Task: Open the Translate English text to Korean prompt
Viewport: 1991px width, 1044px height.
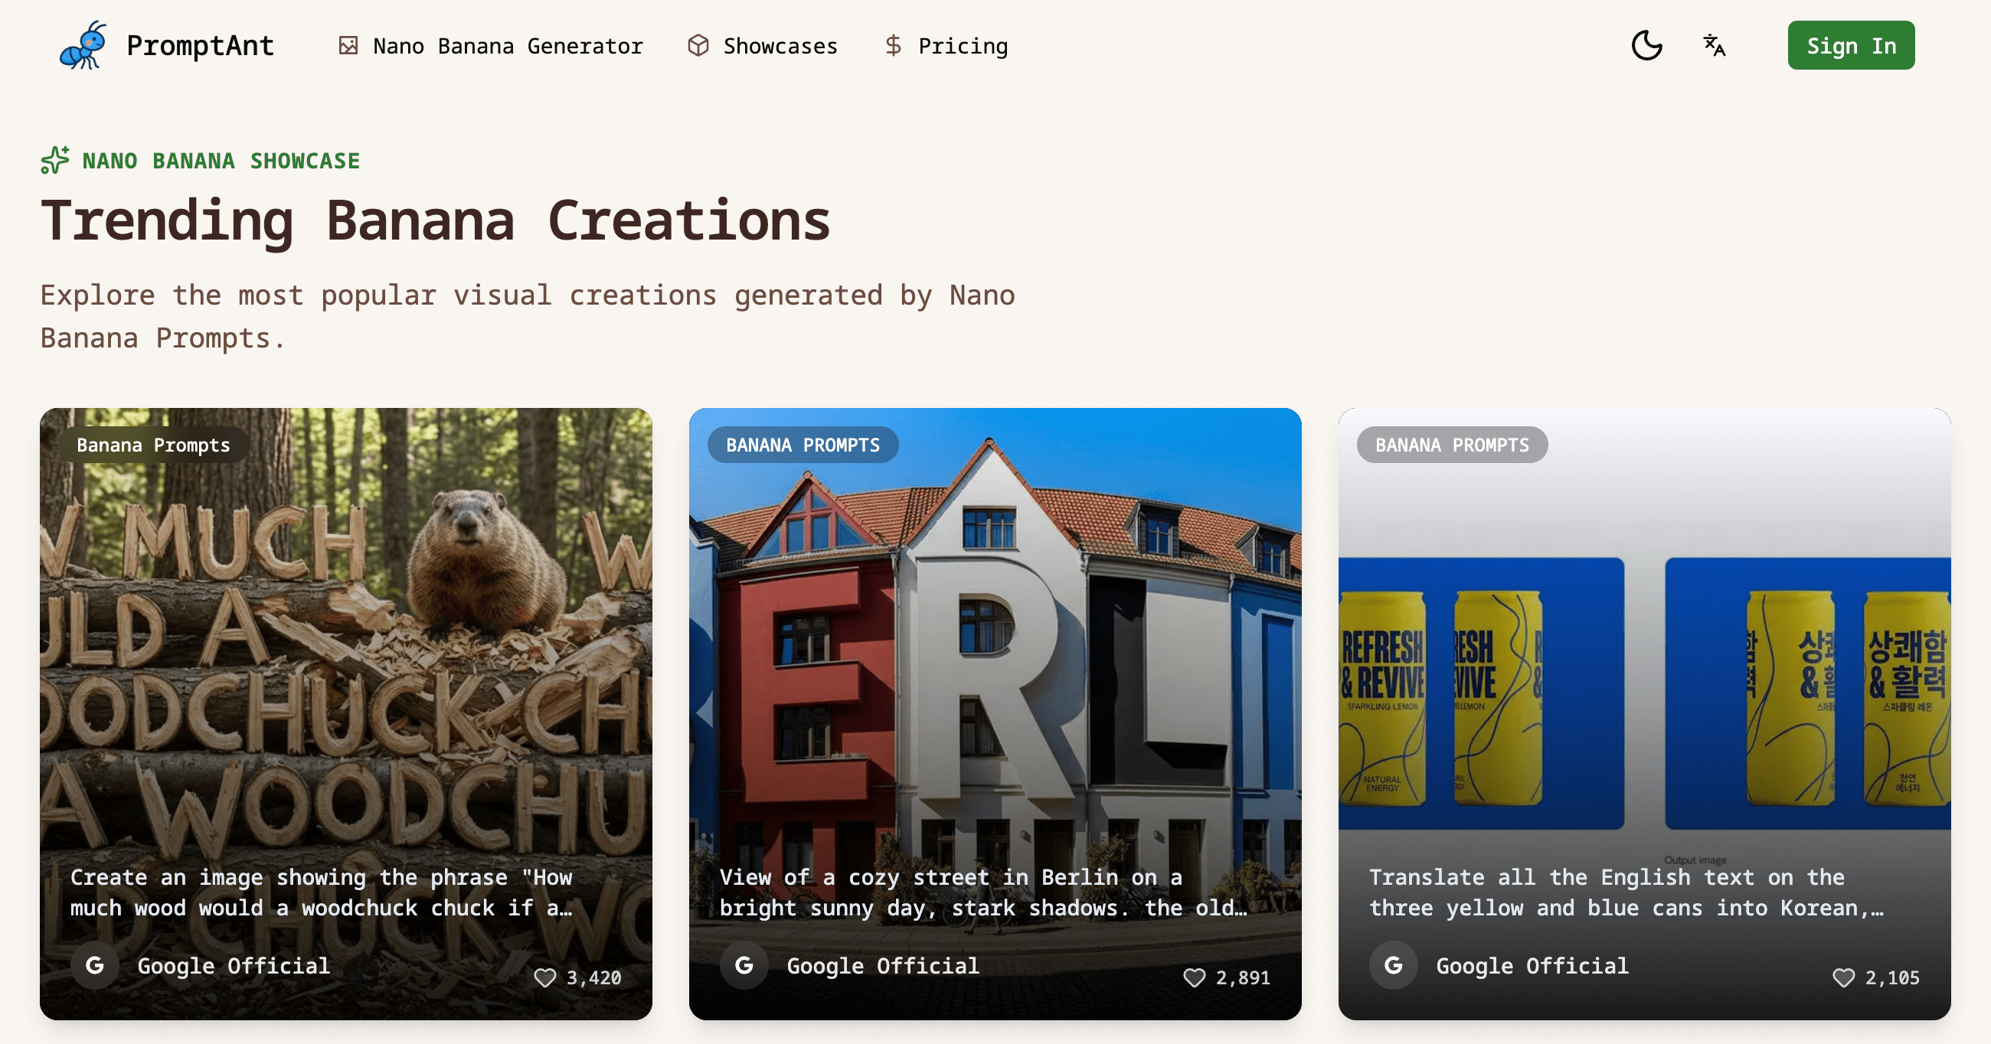Action: point(1626,892)
